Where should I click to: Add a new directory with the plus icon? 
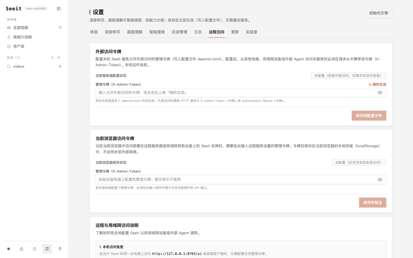(59, 58)
